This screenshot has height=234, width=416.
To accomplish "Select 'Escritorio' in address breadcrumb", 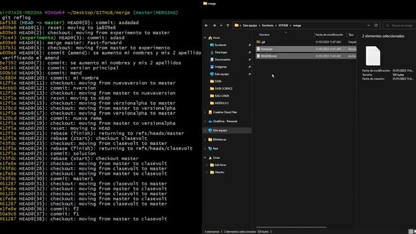I will click(x=267, y=25).
